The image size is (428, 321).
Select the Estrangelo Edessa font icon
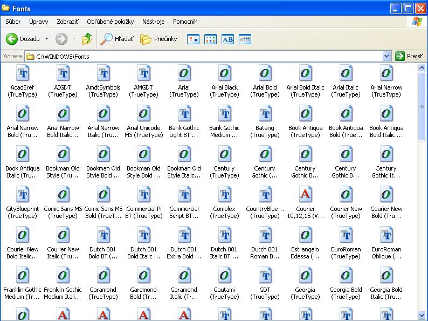[x=305, y=235]
